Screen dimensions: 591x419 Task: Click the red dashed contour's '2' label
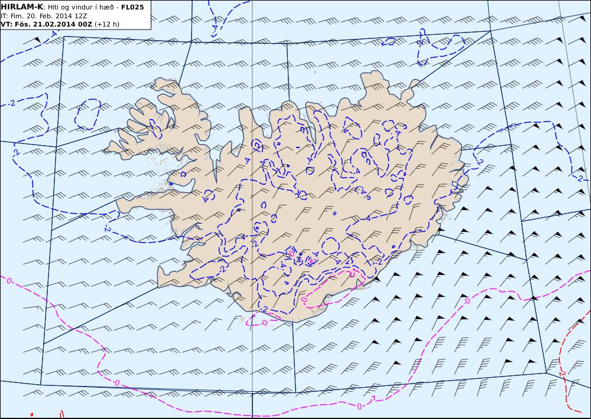click(562, 374)
